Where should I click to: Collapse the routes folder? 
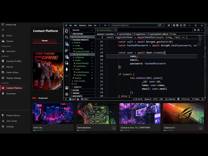(82, 69)
